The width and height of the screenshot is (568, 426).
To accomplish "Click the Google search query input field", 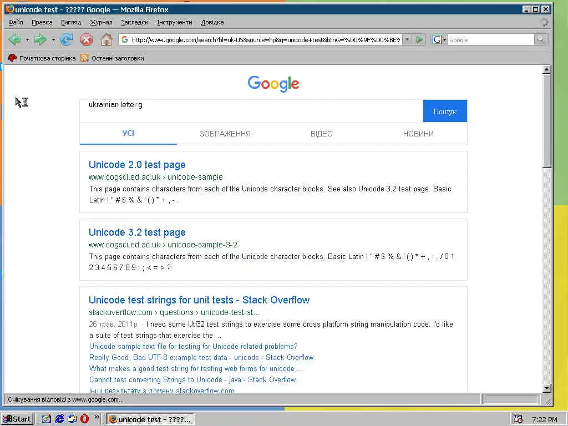I will coord(251,111).
